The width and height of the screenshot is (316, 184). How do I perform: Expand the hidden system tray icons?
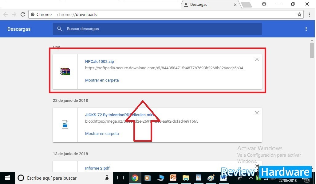251,178
